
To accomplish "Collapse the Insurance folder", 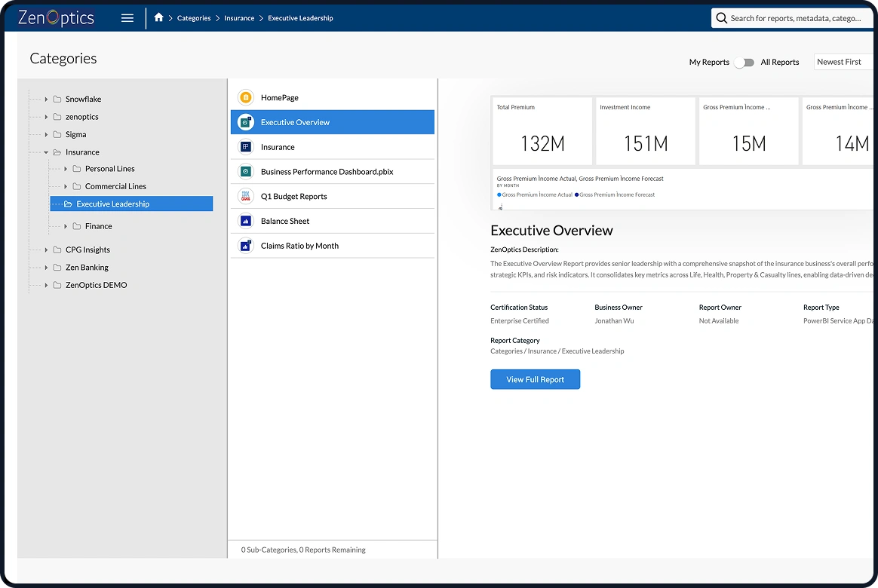I will (46, 152).
